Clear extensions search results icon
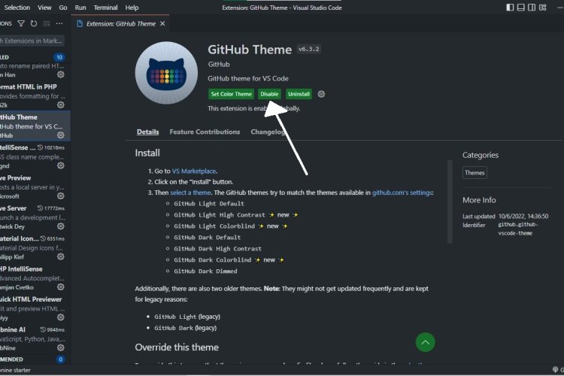Image resolution: width=564 pixels, height=376 pixels. [47, 23]
